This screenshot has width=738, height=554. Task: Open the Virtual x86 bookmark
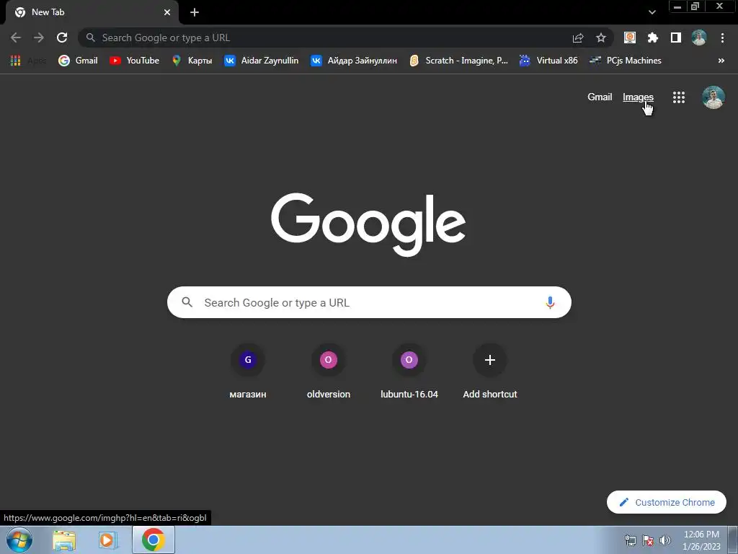click(x=548, y=61)
